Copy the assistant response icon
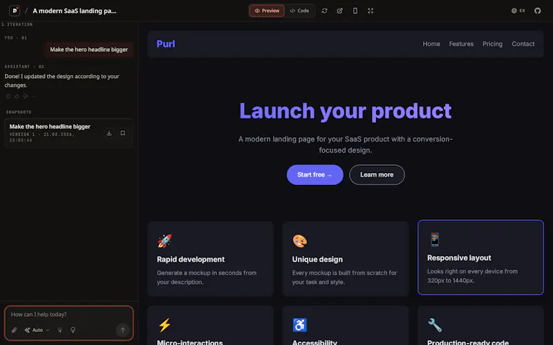 (8, 96)
